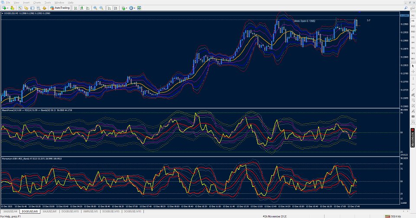Click the iBearsPower RSI indicator label
The height and width of the screenshot is (218, 416).
[37, 110]
